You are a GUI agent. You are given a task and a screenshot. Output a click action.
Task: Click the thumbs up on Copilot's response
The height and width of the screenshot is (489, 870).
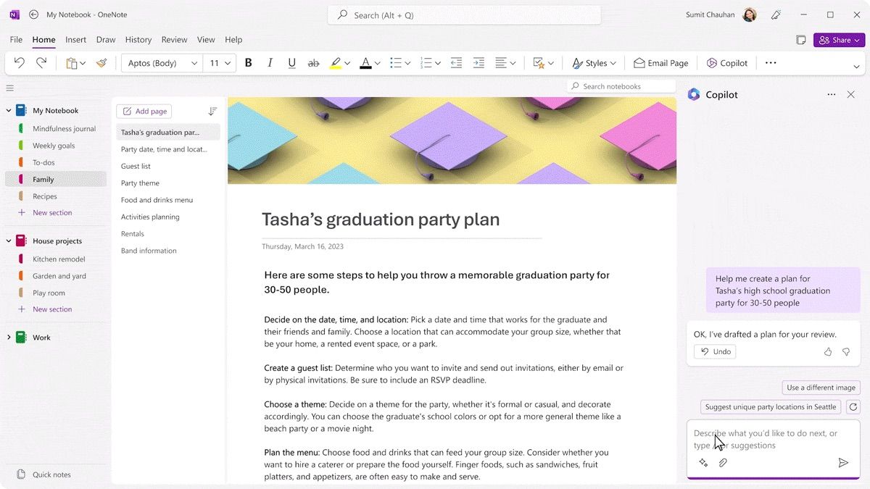click(827, 351)
